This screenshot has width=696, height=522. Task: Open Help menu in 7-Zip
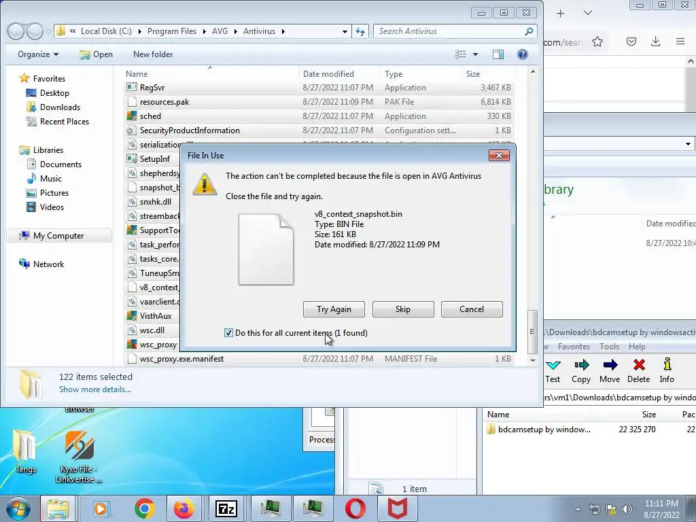click(636, 347)
